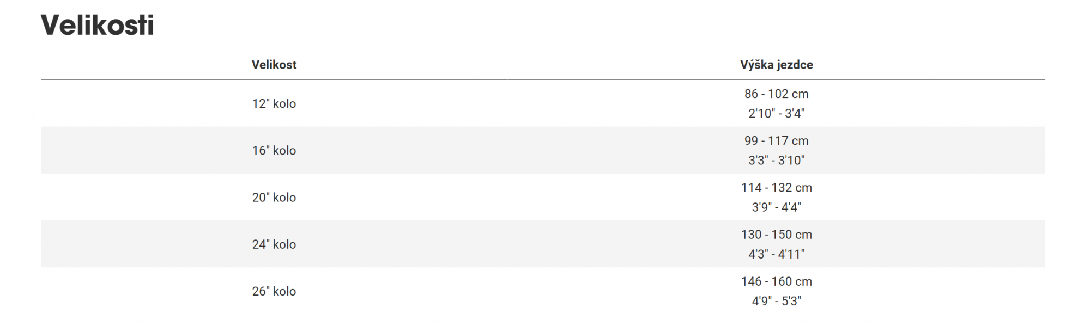Viewport: 1090px width, 326px height.
Task: Click the 12" kolo size cell
Action: point(274,103)
